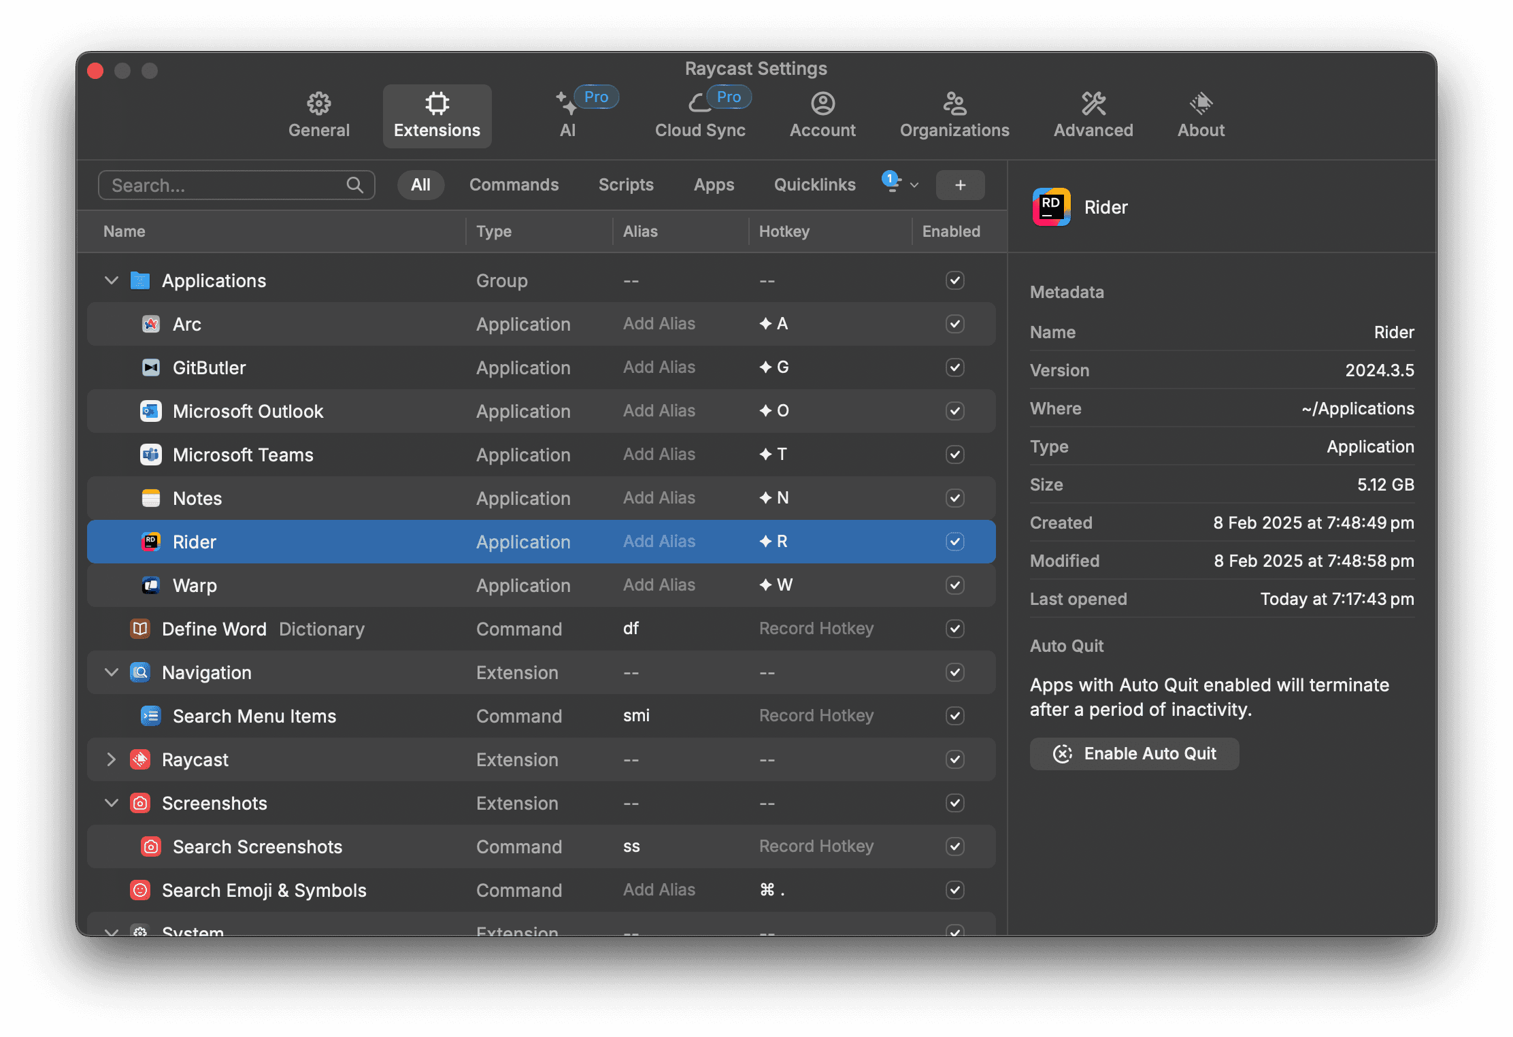The width and height of the screenshot is (1513, 1037).
Task: Click the add extension plus button
Action: tap(960, 185)
